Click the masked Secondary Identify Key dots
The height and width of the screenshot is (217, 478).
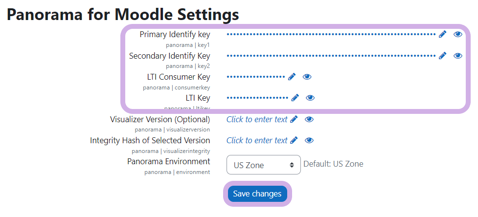(331, 56)
